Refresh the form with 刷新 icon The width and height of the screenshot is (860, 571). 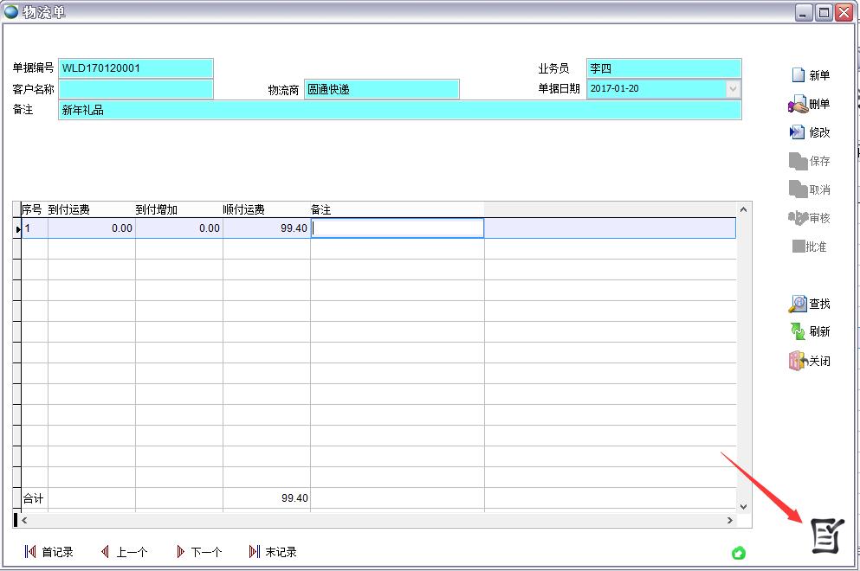point(798,331)
